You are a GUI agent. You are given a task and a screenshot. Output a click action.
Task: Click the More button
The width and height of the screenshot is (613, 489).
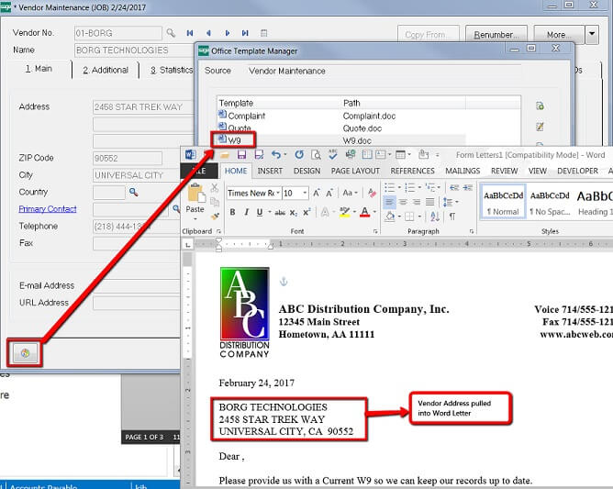(x=559, y=35)
